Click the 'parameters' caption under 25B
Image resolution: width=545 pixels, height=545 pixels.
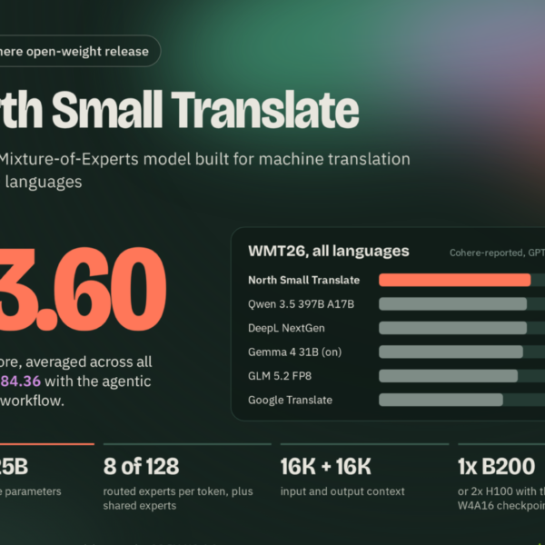[33, 491]
